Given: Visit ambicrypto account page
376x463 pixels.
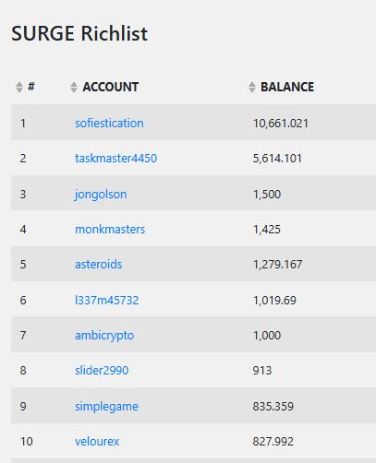Looking at the screenshot, I should [x=104, y=336].
